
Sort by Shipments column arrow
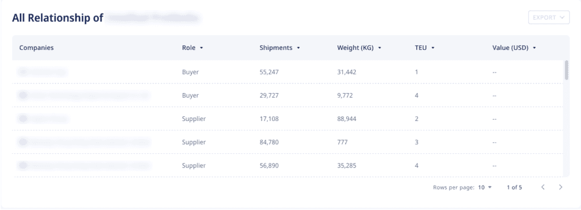pos(298,48)
